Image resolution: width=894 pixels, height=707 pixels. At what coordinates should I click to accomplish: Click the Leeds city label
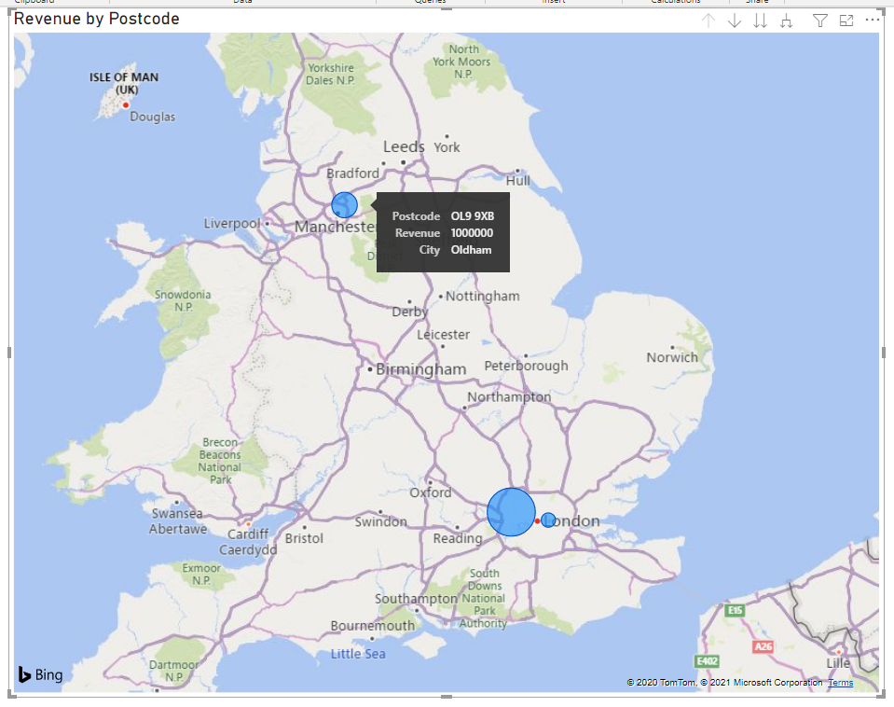[x=404, y=146]
